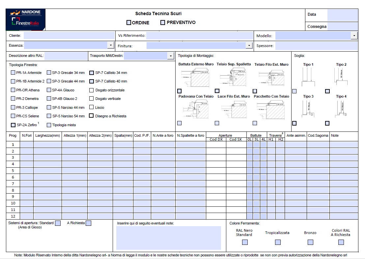The height and width of the screenshot is (259, 365).
Task: Click the eventuali note text area
Action: click(x=169, y=238)
